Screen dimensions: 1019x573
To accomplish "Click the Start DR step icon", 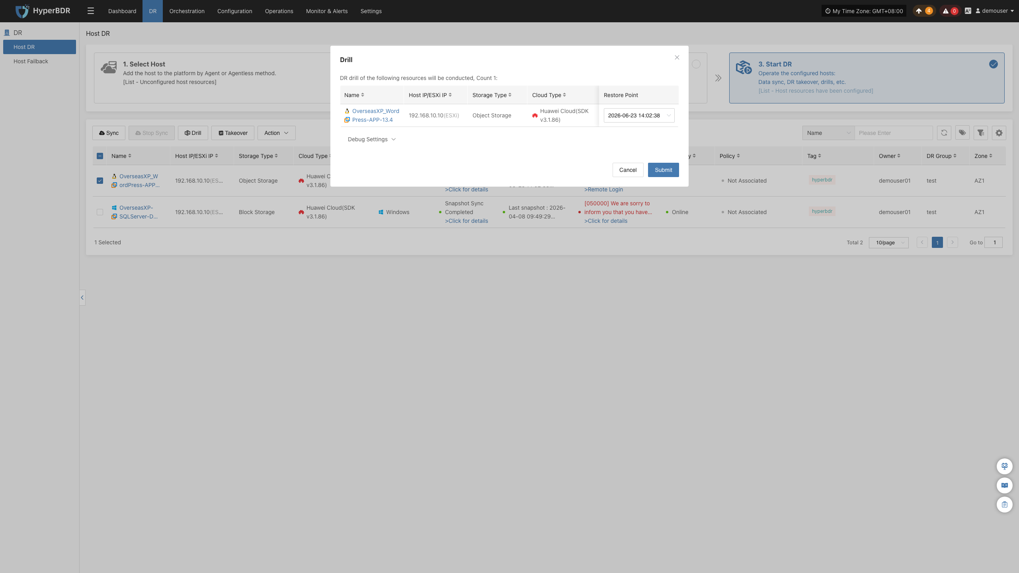I will coord(744,67).
